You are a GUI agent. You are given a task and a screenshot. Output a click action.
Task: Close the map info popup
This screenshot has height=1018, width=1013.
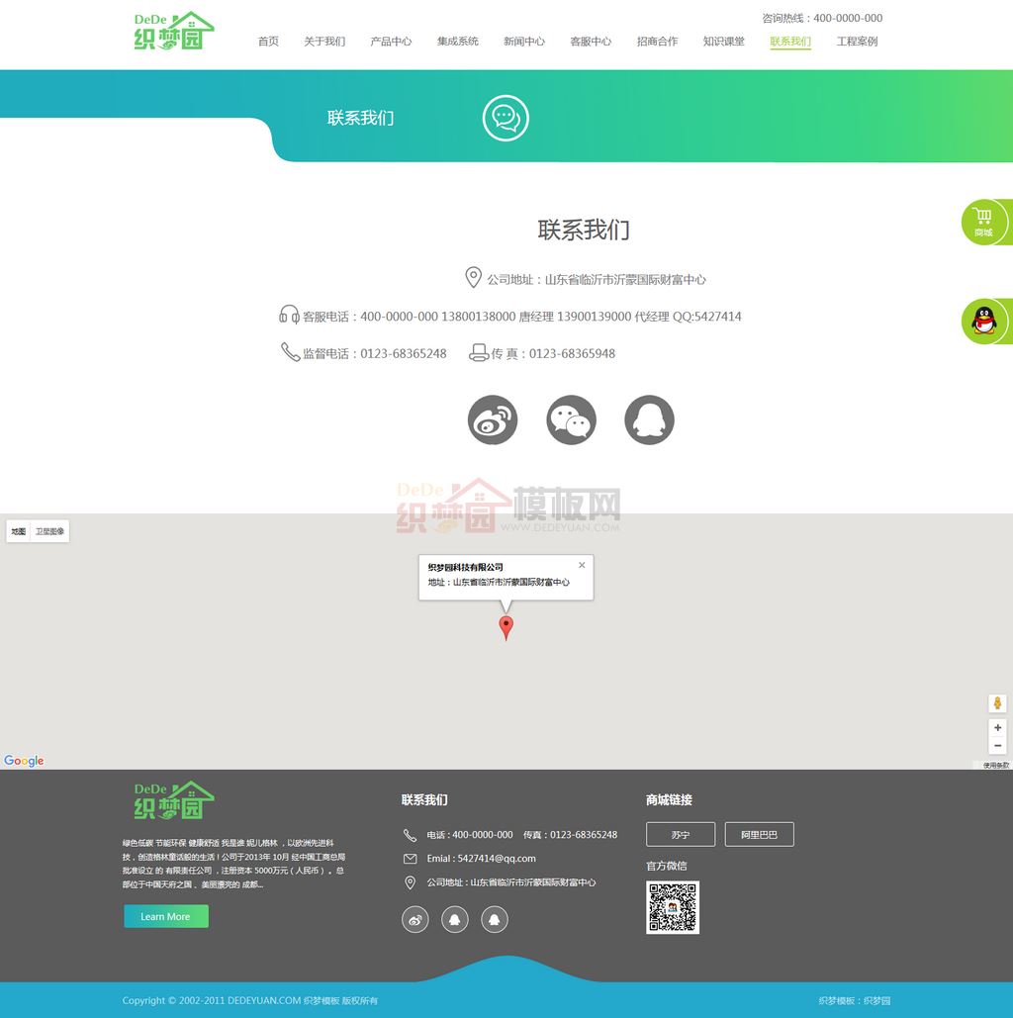pyautogui.click(x=582, y=565)
